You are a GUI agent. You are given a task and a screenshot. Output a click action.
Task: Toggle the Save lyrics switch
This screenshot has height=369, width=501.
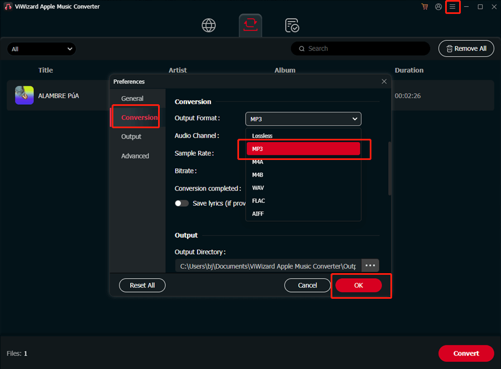click(x=182, y=203)
